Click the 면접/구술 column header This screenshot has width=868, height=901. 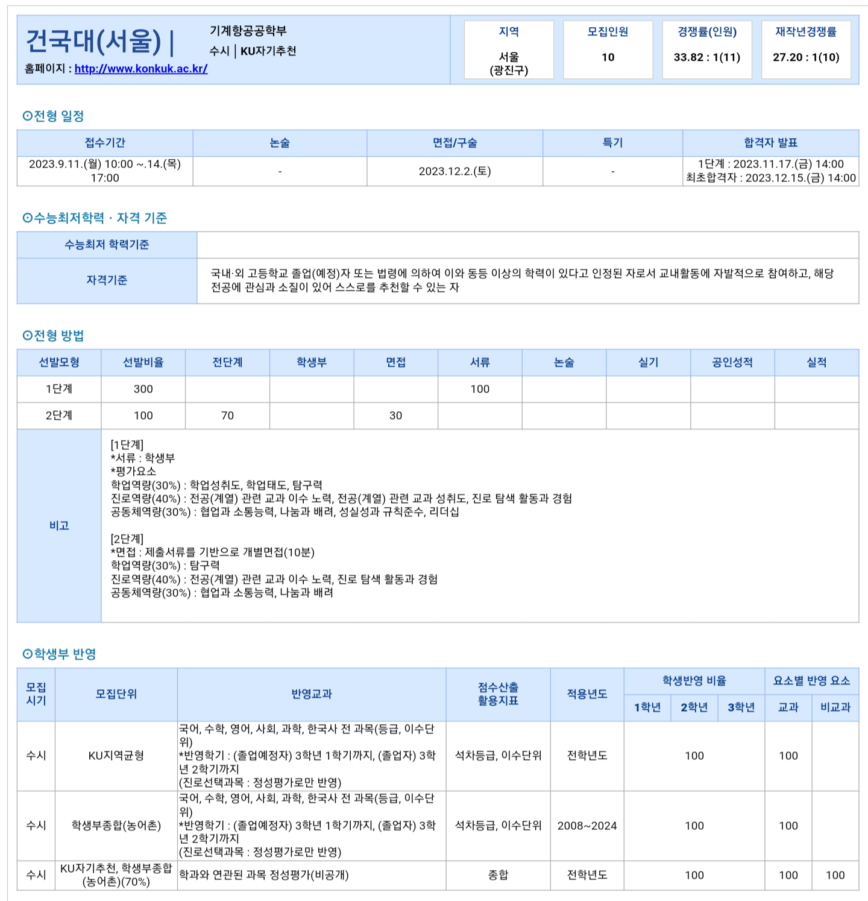pyautogui.click(x=455, y=143)
